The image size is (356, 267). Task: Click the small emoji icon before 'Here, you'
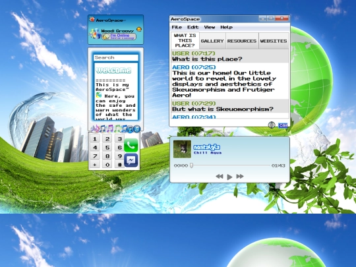pos(98,95)
